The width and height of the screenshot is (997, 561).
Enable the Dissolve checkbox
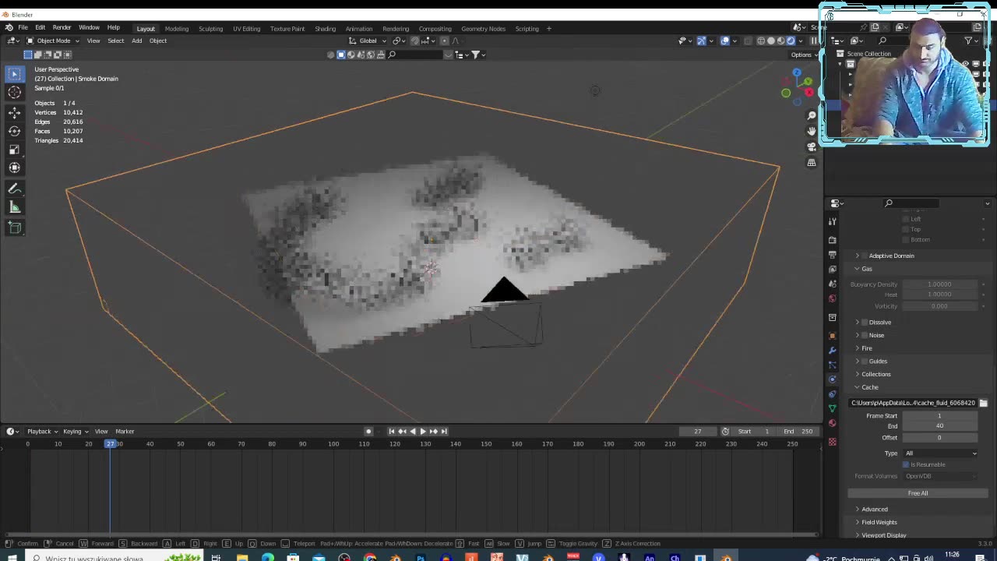(x=864, y=322)
